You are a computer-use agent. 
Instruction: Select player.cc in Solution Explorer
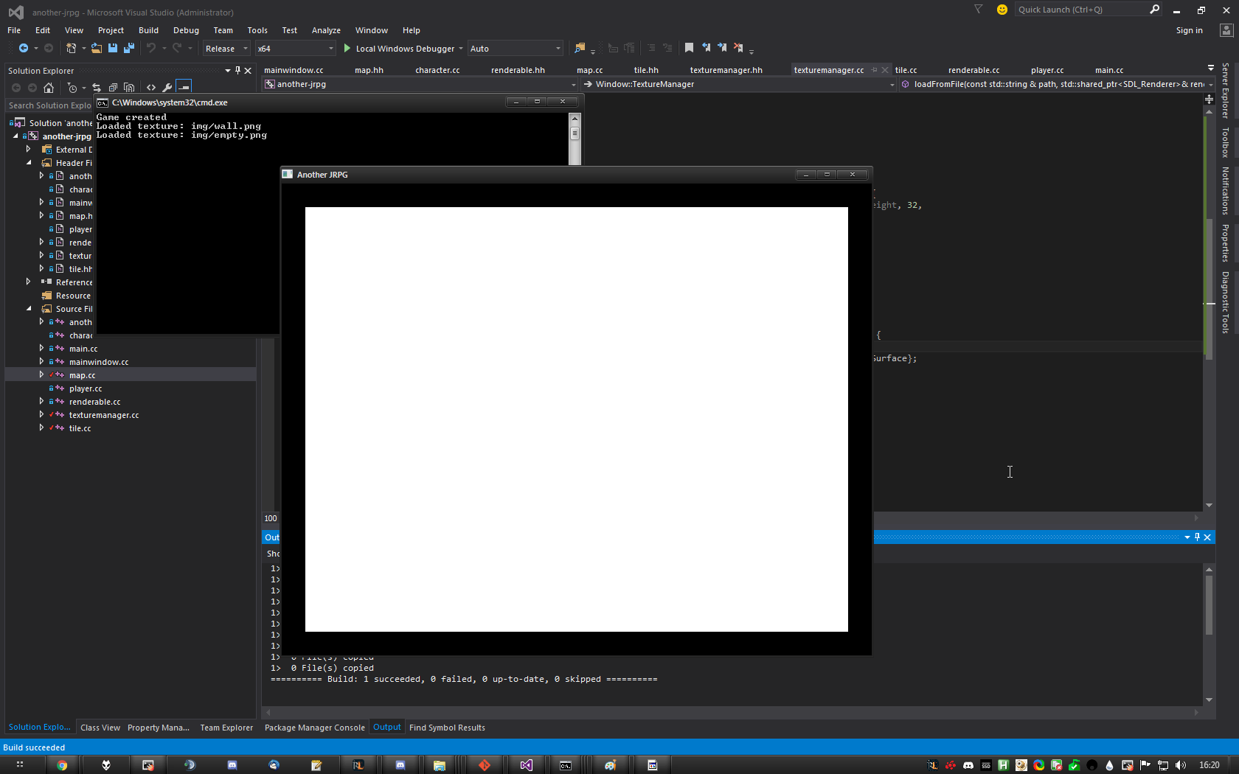pos(86,388)
